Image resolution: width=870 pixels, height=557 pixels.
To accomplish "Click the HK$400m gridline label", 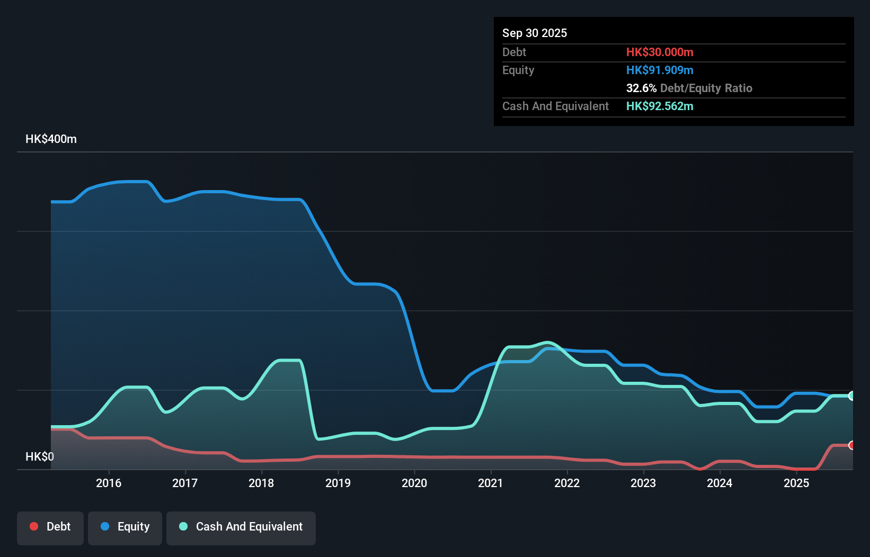I will 51,139.
